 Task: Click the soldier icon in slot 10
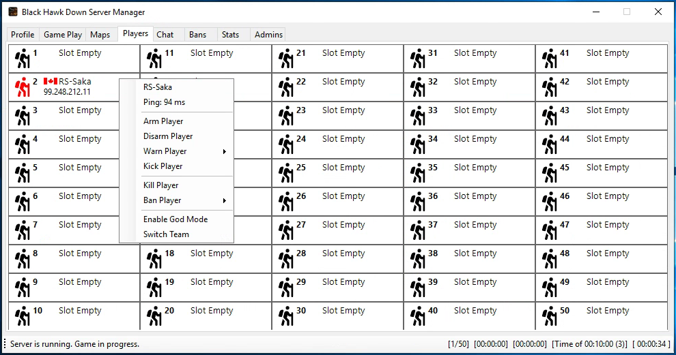point(23,316)
